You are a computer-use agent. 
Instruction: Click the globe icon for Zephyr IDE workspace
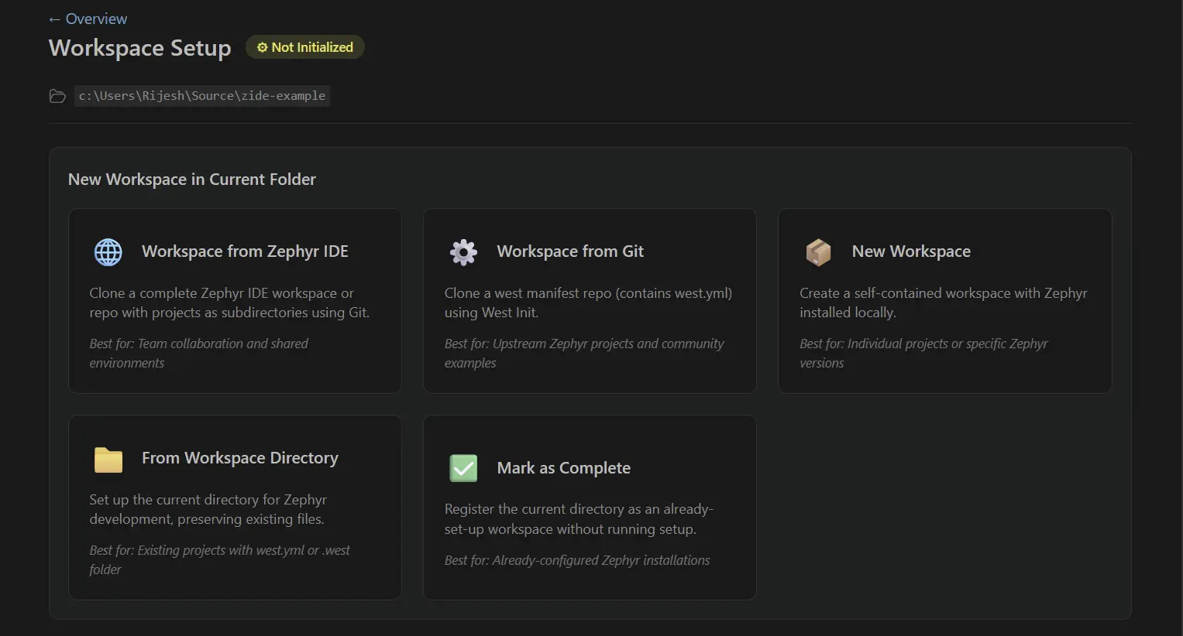pos(108,252)
